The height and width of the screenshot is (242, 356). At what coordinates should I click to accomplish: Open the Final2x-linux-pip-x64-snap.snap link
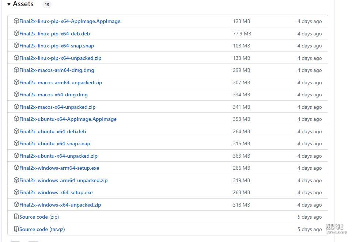(x=57, y=46)
